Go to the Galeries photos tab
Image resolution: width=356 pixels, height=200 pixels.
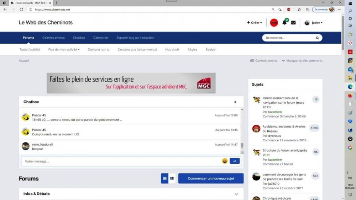point(53,38)
